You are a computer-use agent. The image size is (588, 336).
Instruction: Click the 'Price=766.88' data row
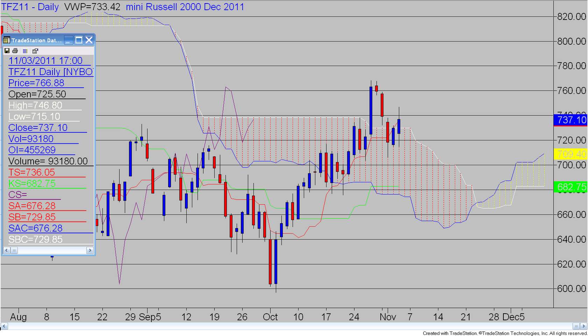pyautogui.click(x=46, y=83)
